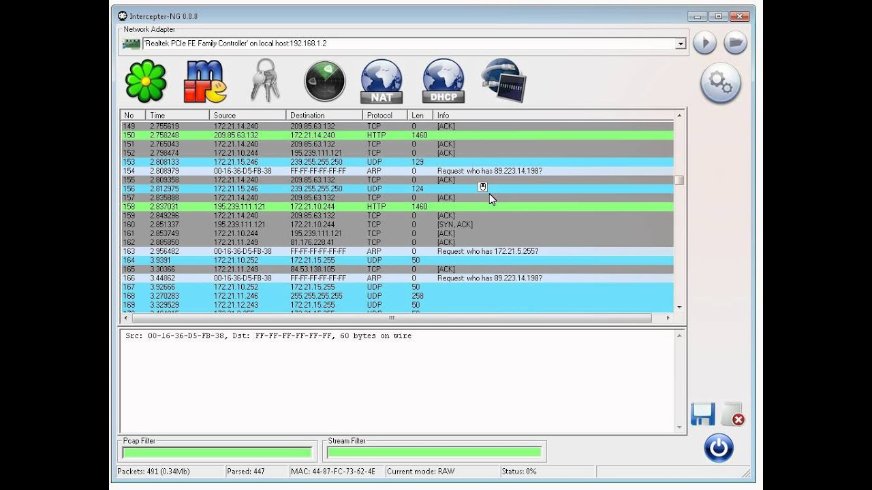Click packet list scroll up arrow
Viewport: 872px width, 490px height.
[x=679, y=116]
